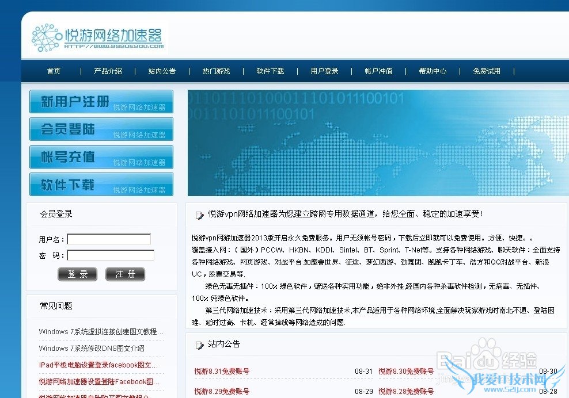Click the 登录 button
This screenshot has width=569, height=398.
click(x=77, y=274)
